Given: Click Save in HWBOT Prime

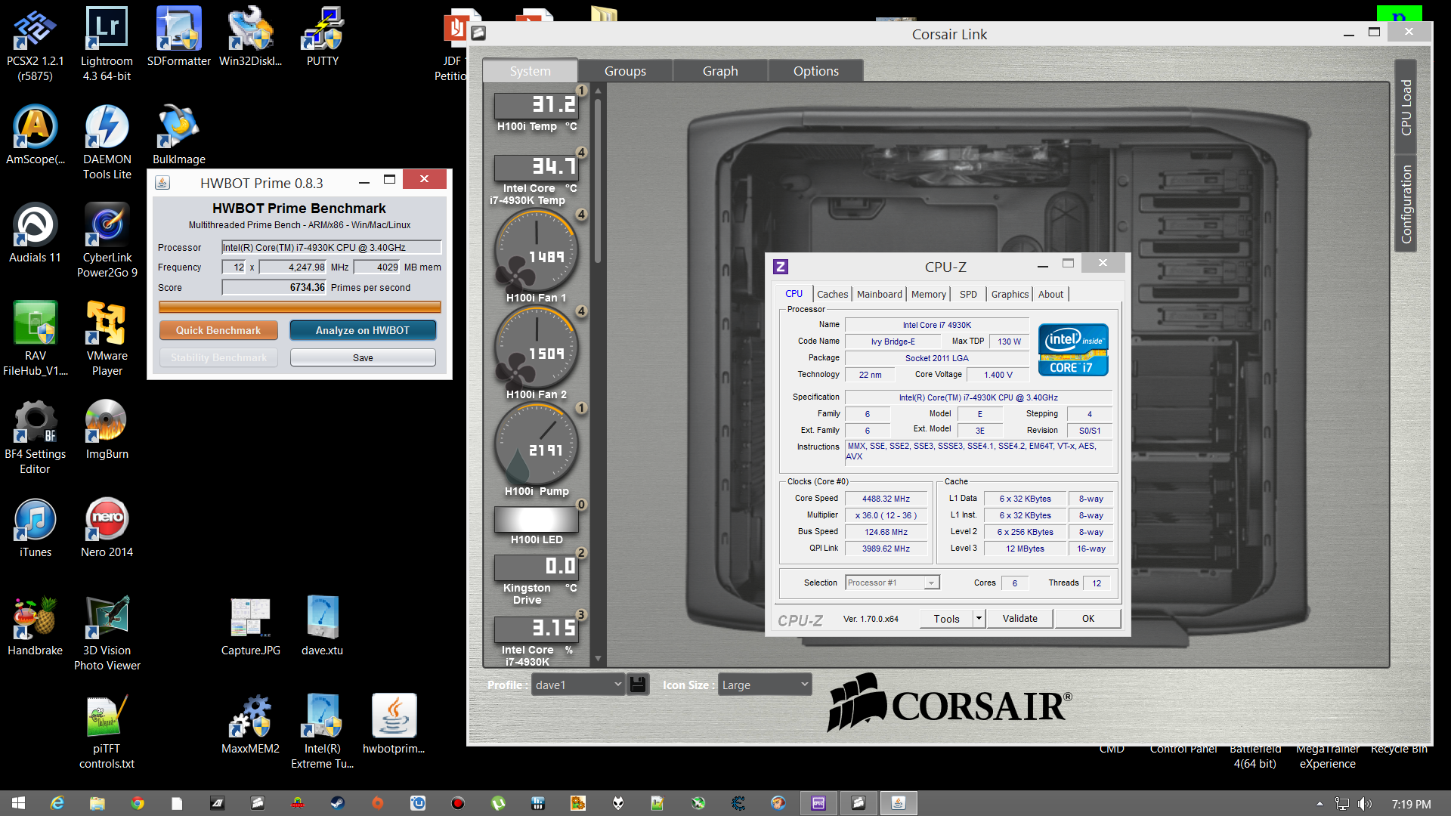Looking at the screenshot, I should [363, 357].
